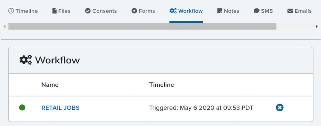
Task: Click the right scroll arrow of tab bar
Action: (317, 26)
